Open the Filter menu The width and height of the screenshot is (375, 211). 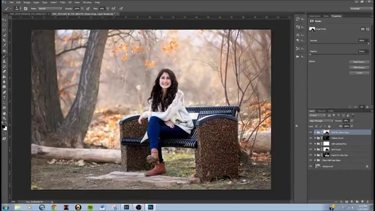click(x=63, y=2)
